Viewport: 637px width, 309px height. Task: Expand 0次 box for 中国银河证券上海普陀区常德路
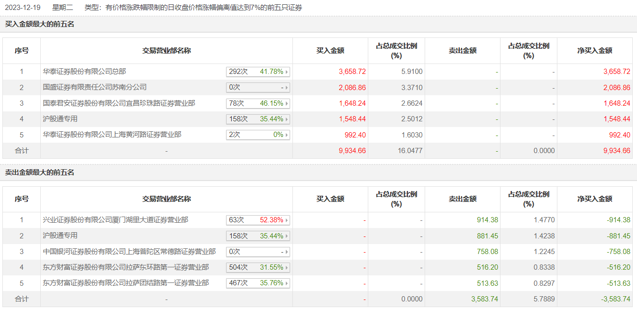coord(258,252)
